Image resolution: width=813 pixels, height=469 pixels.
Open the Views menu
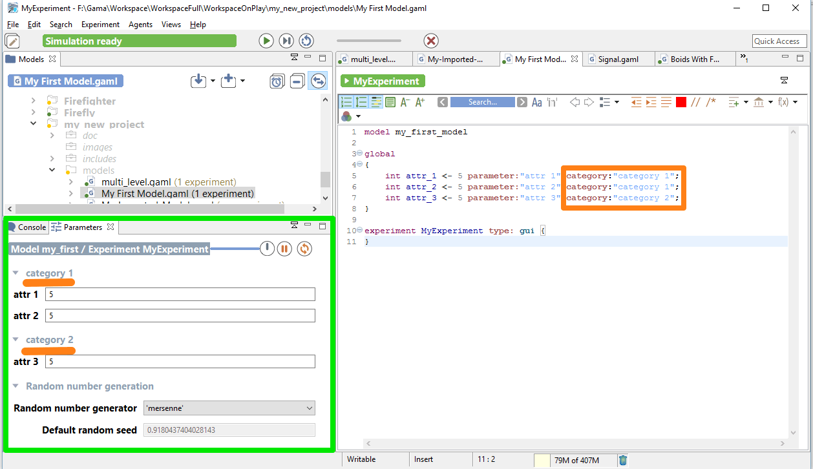pyautogui.click(x=171, y=25)
